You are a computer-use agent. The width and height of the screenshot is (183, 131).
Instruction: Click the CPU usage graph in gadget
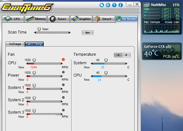162,28
